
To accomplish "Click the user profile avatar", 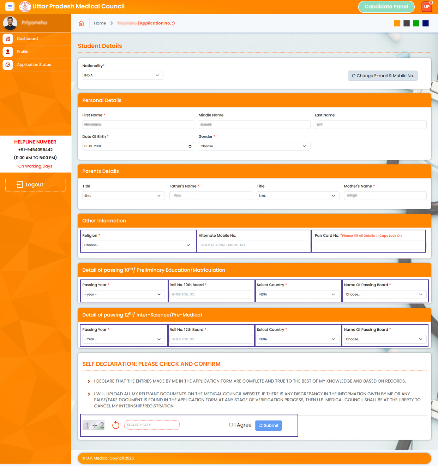I will (x=10, y=23).
